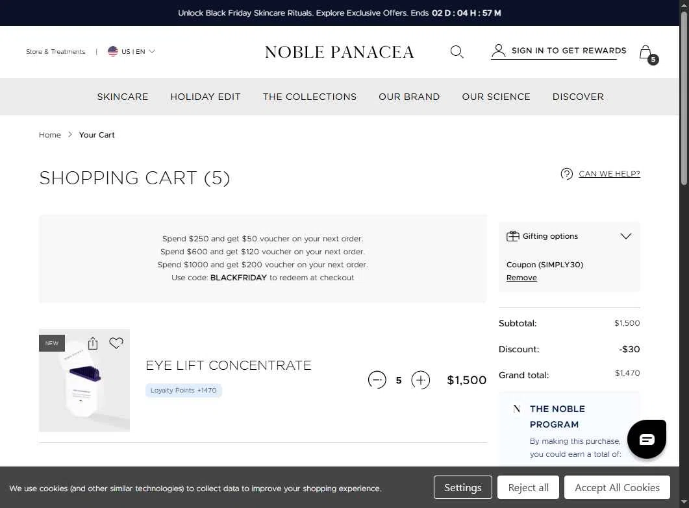The image size is (689, 508).
Task: Open the DISCOVER menu
Action: pos(578,97)
